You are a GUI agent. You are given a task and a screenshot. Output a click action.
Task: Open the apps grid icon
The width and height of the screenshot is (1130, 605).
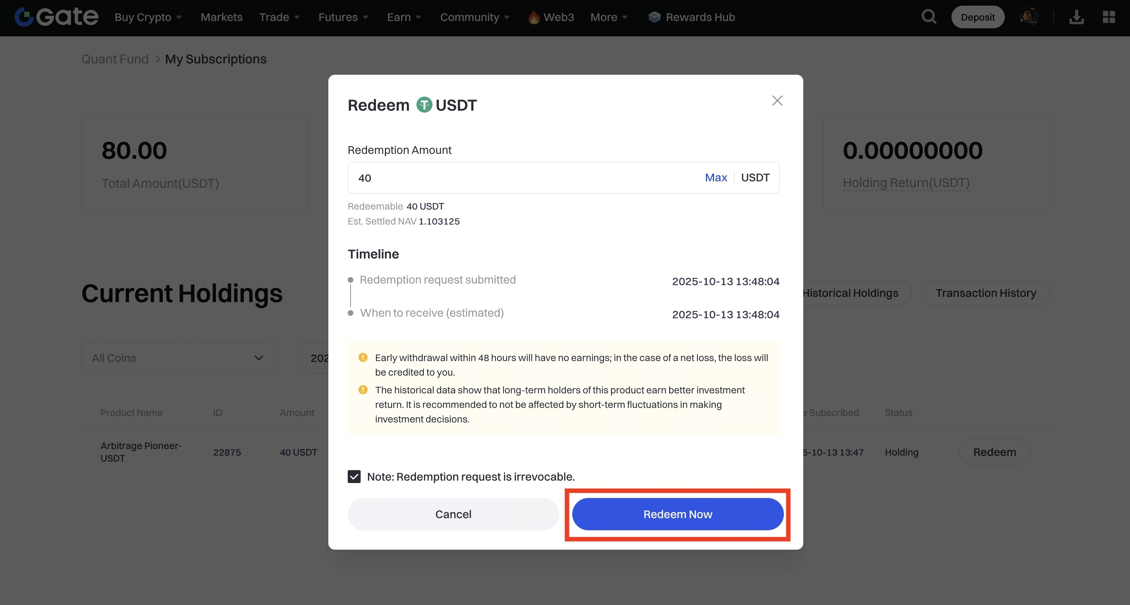click(1109, 17)
